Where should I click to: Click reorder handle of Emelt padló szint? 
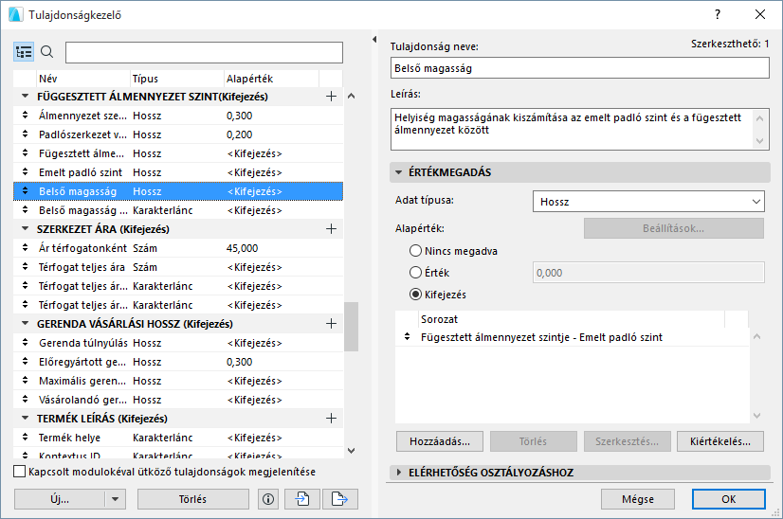point(25,172)
